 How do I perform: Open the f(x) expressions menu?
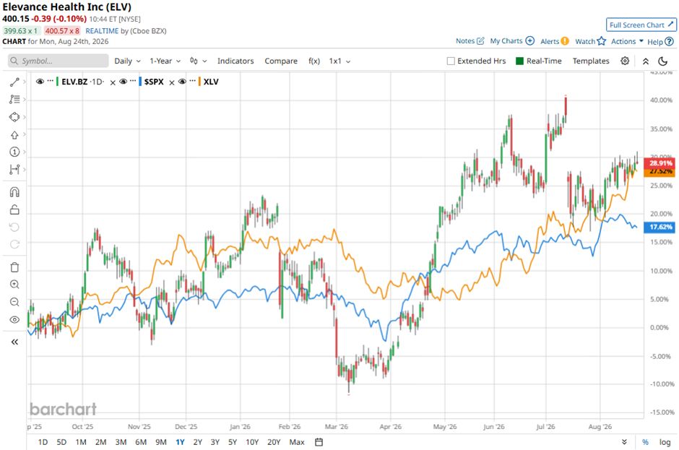pos(314,61)
